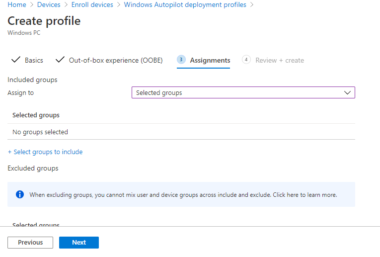Expand the Assign to dropdown chevron arrow
Image resolution: width=380 pixels, height=257 pixels.
[x=347, y=92]
